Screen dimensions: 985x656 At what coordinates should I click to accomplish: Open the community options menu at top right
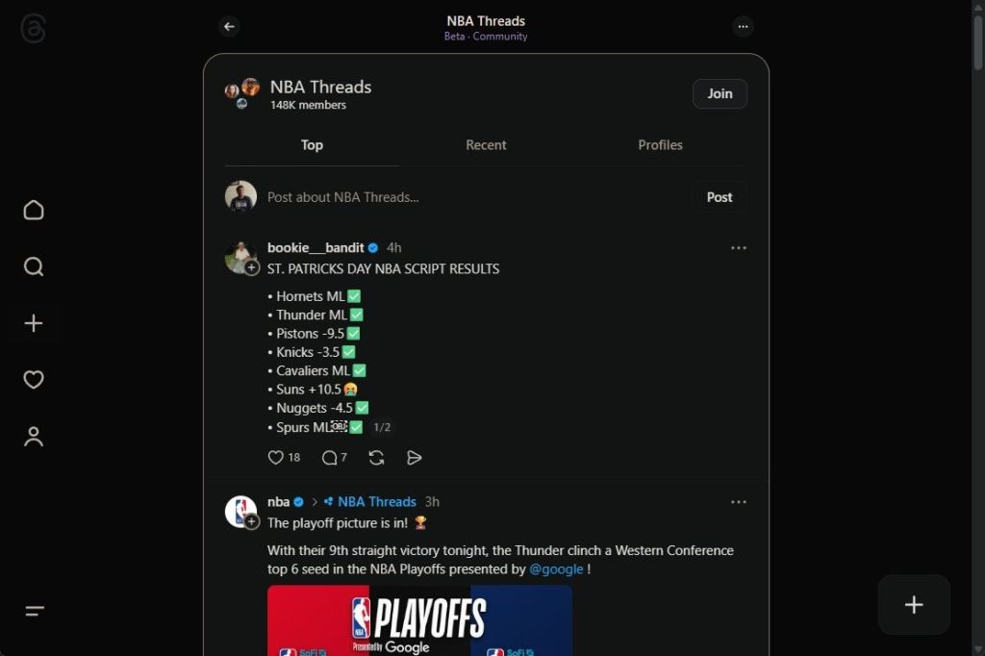743,27
